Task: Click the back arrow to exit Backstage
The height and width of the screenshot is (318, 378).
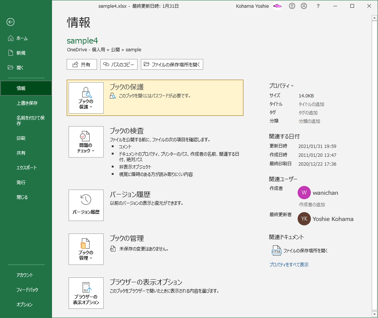Action: click(x=10, y=22)
